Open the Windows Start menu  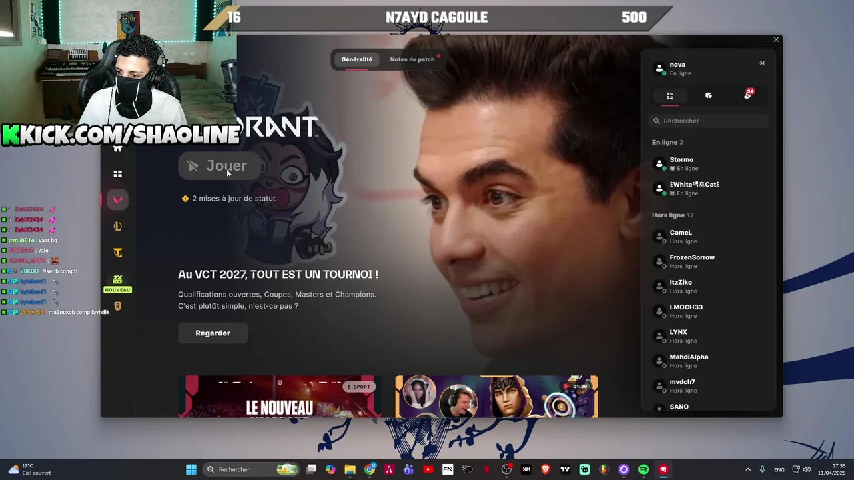coord(191,469)
